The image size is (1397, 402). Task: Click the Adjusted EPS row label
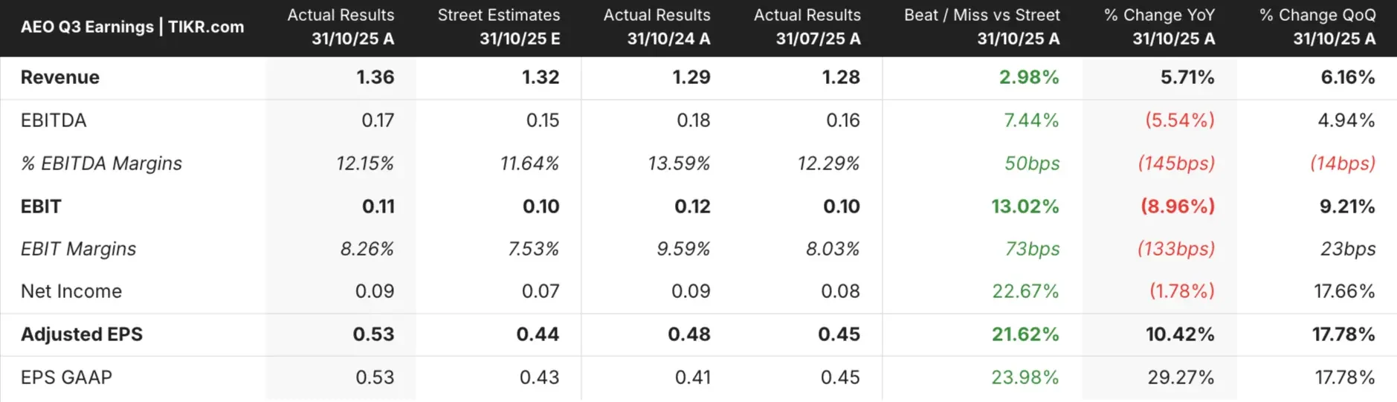[x=82, y=334]
